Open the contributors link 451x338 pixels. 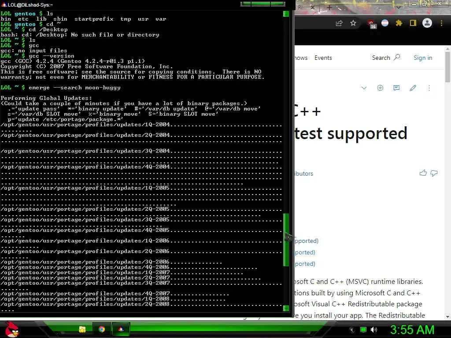pos(304,173)
